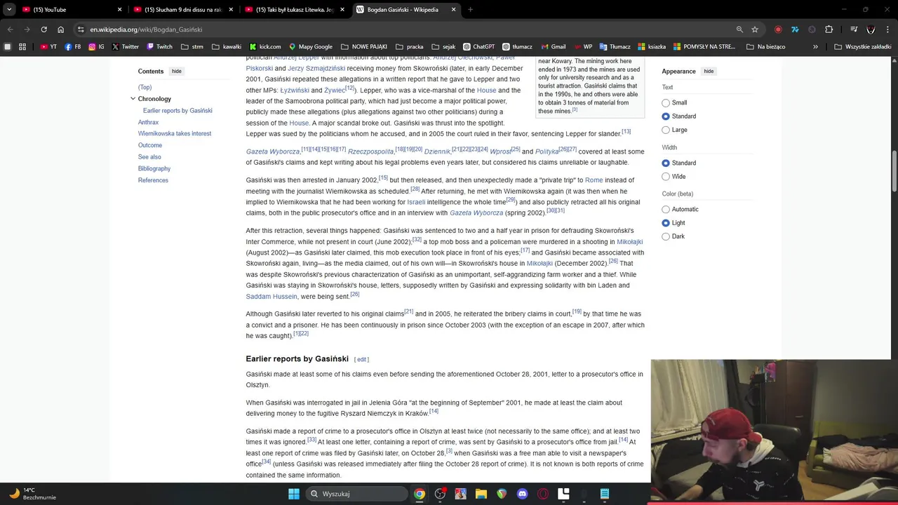898x505 pixels.
Task: Open the kick.com bookmark
Action: pos(264,47)
